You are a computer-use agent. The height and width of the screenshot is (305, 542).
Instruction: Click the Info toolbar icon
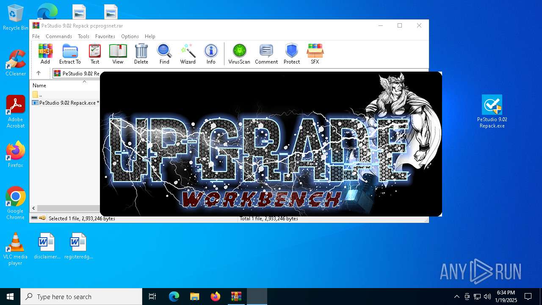[211, 54]
